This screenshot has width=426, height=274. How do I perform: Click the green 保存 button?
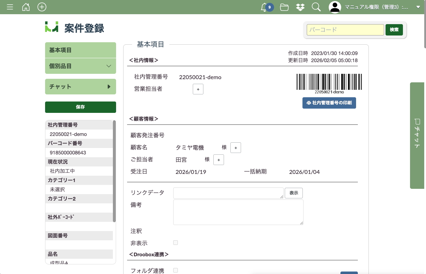click(81, 107)
